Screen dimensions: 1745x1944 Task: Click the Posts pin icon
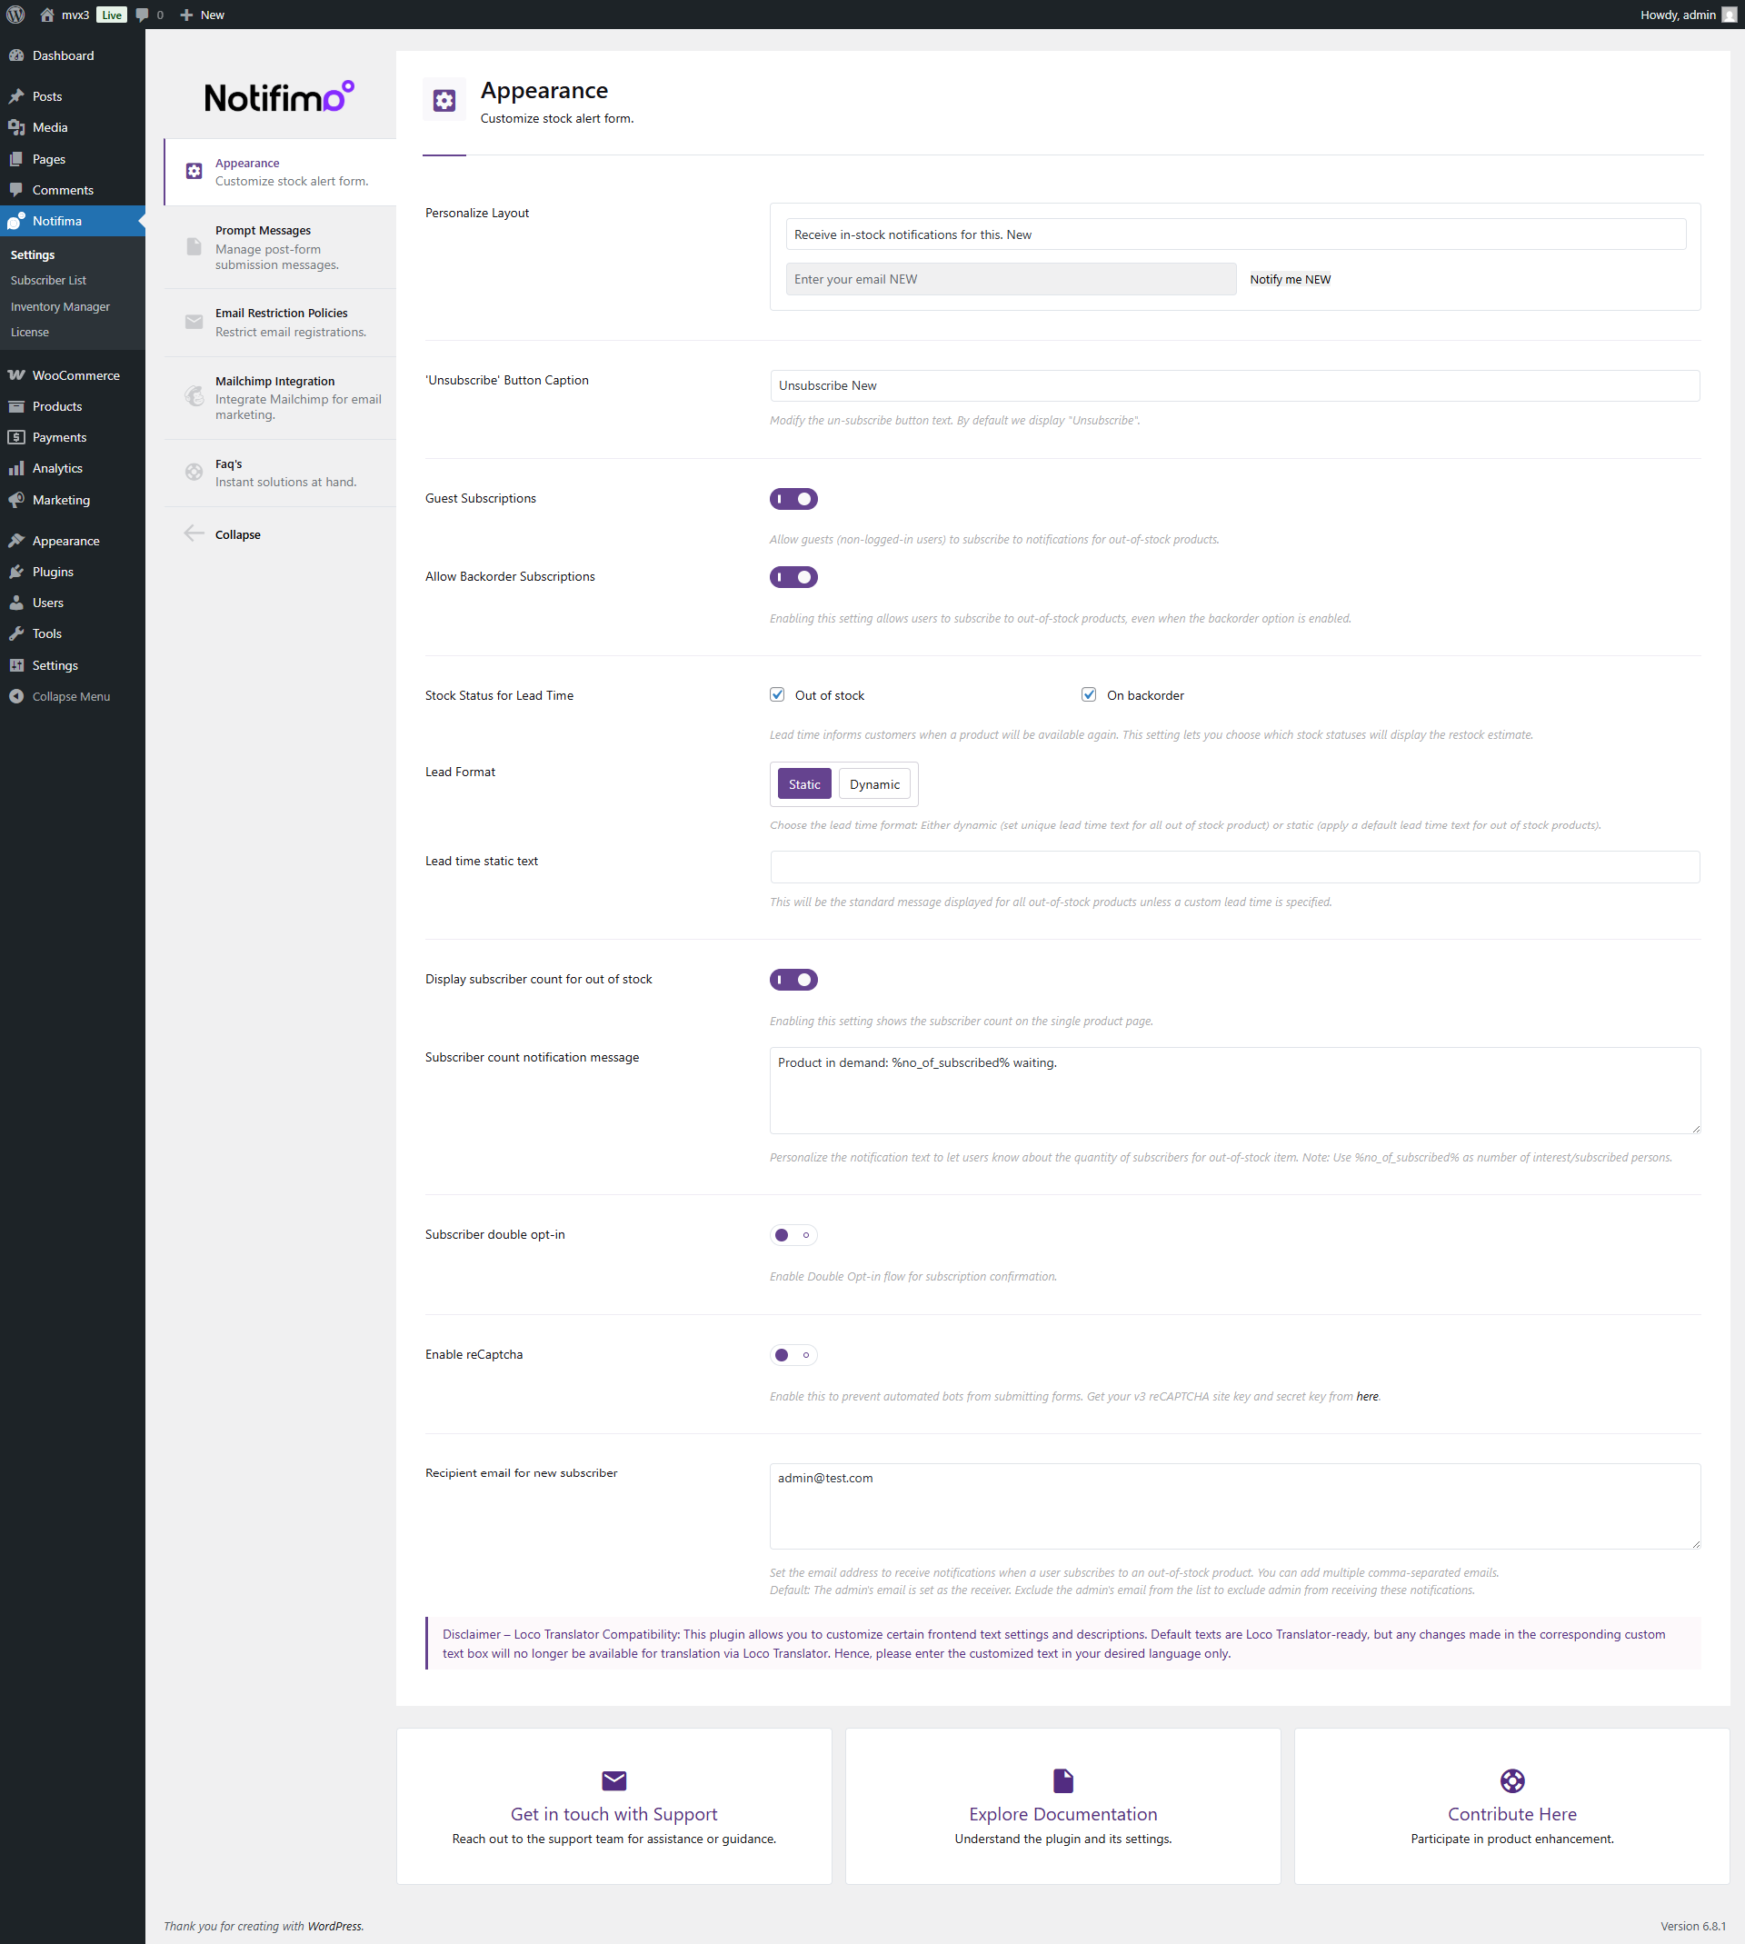click(16, 95)
